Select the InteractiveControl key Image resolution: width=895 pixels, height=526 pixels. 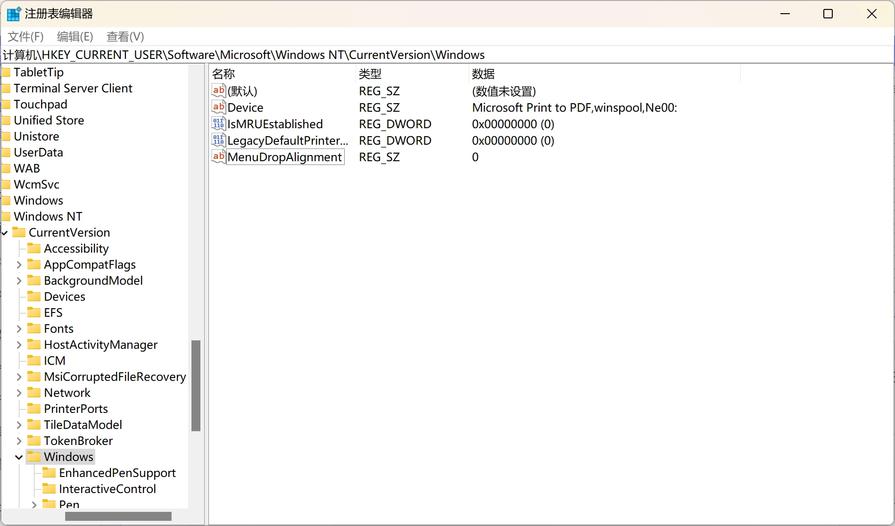[107, 489]
